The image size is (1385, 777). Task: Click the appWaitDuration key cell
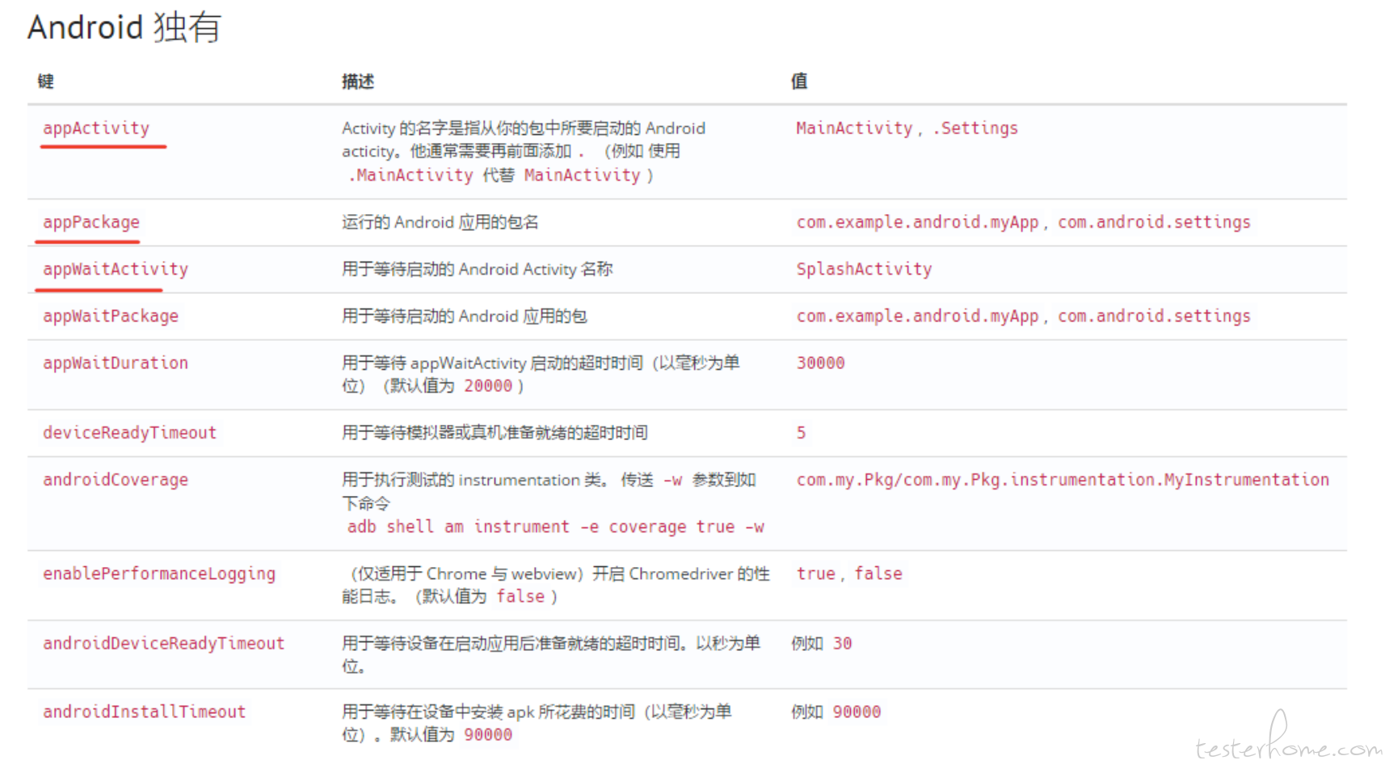click(116, 363)
